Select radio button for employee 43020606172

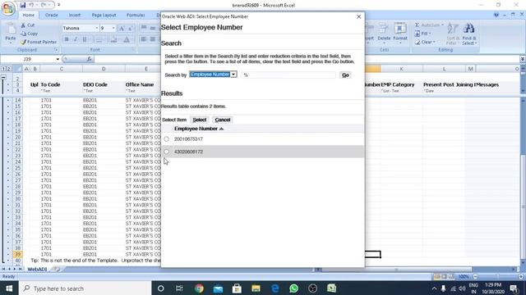[x=167, y=152]
